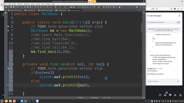Open the Forward history dropdown arrow
The image size is (184, 103).
pyautogui.click(x=116, y=7)
